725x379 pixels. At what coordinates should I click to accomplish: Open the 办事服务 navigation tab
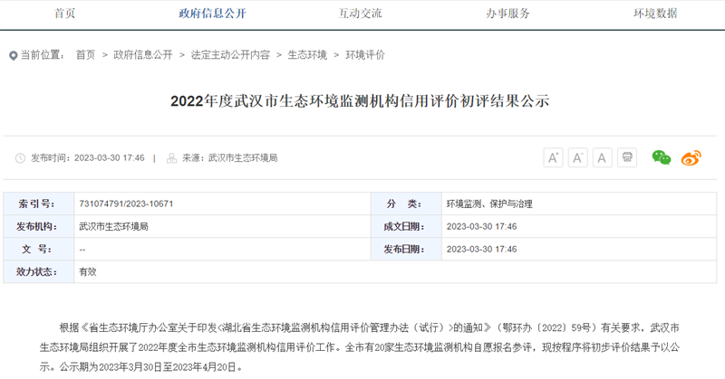pos(507,14)
